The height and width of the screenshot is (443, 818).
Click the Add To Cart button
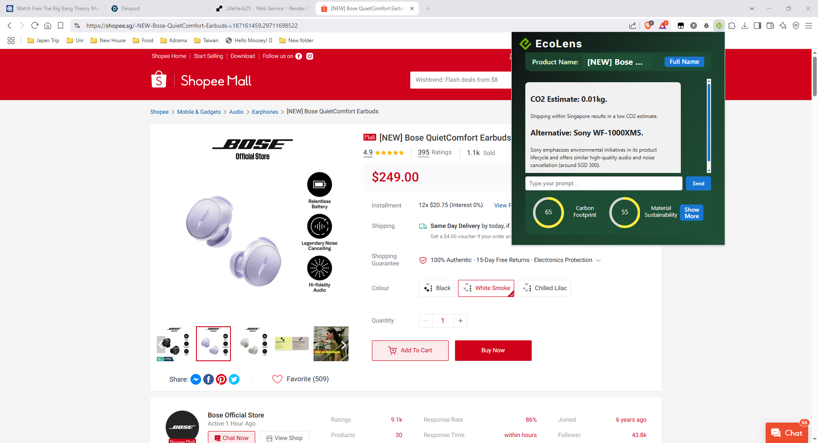(x=410, y=351)
